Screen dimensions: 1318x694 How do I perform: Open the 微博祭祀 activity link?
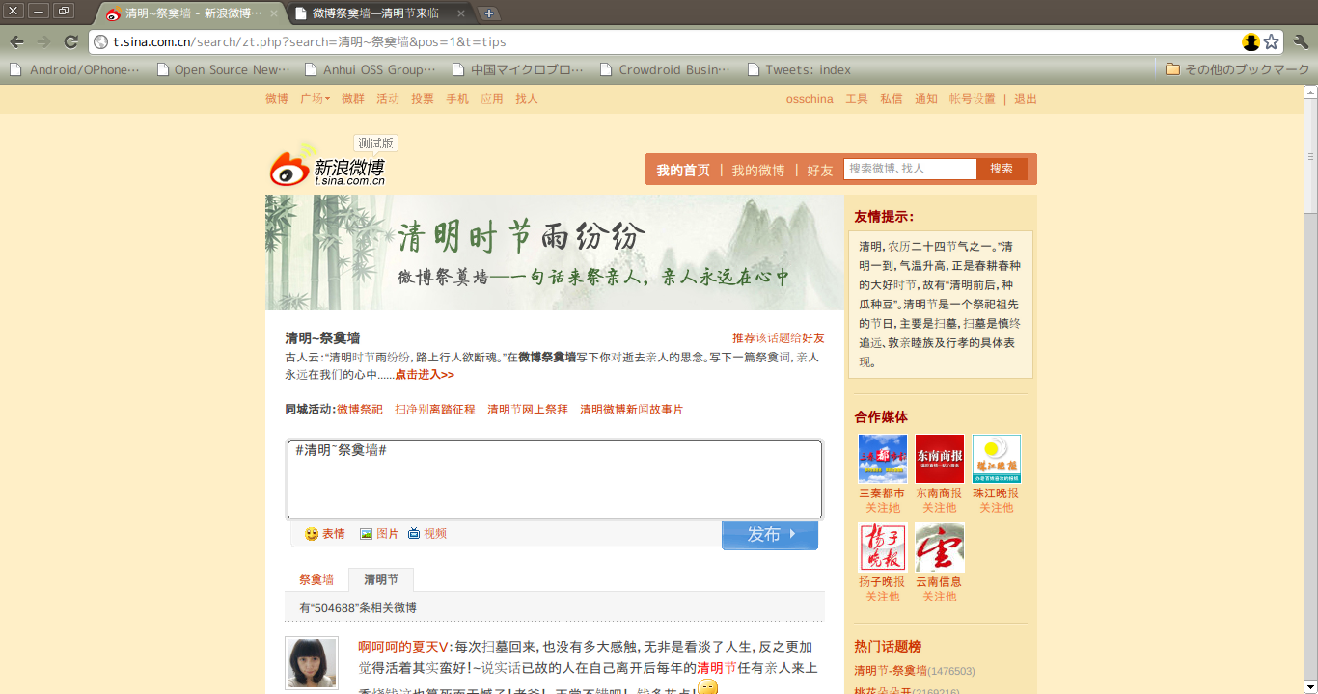click(x=360, y=410)
